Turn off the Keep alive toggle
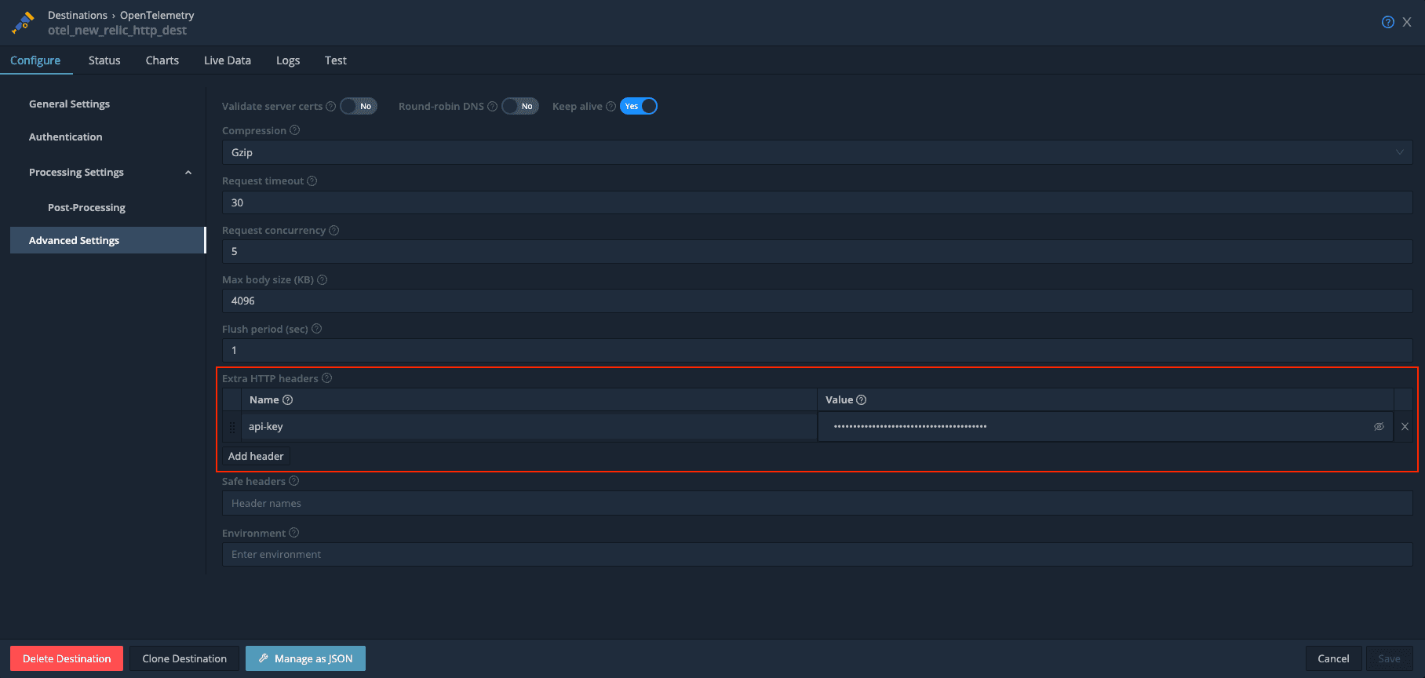 (639, 107)
